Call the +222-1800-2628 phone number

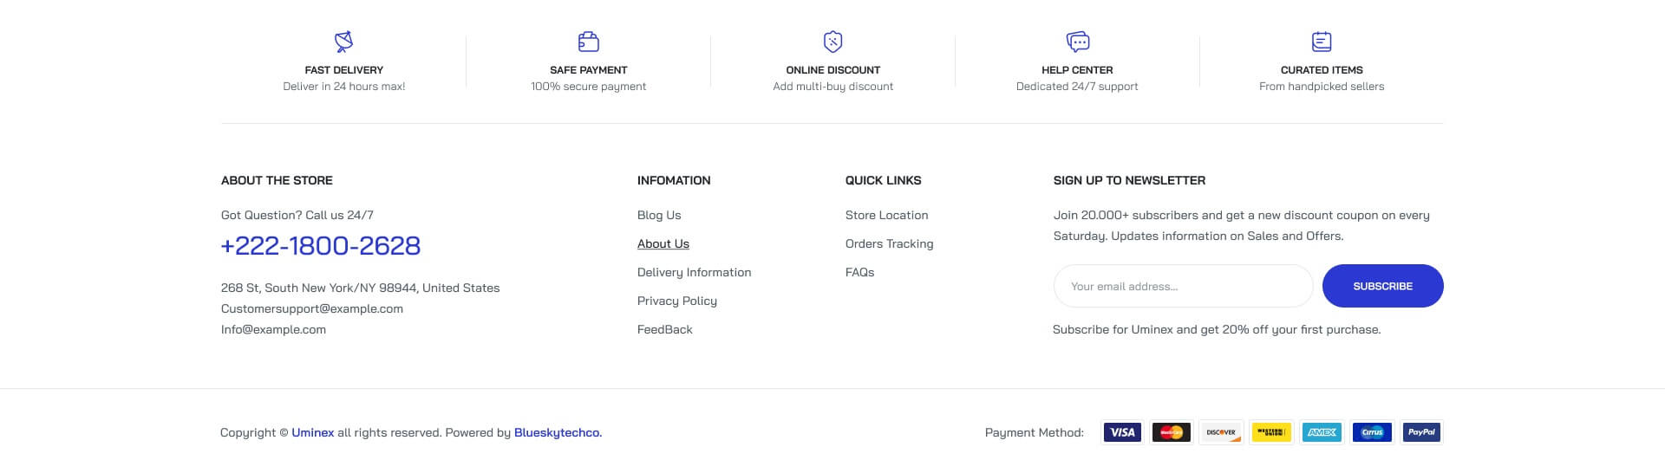click(x=321, y=246)
